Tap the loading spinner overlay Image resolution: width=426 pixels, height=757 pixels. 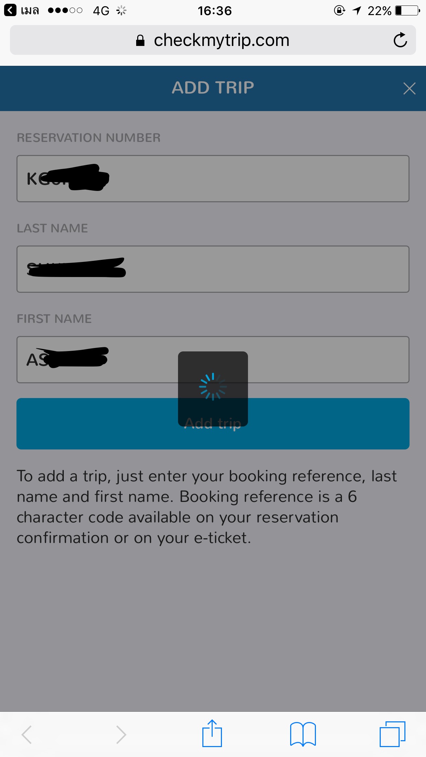pos(213,388)
